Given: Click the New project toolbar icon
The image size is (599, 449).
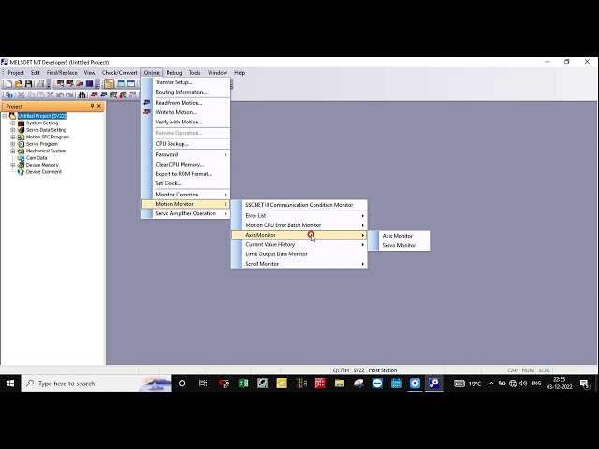Looking at the screenshot, I should pos(8,83).
